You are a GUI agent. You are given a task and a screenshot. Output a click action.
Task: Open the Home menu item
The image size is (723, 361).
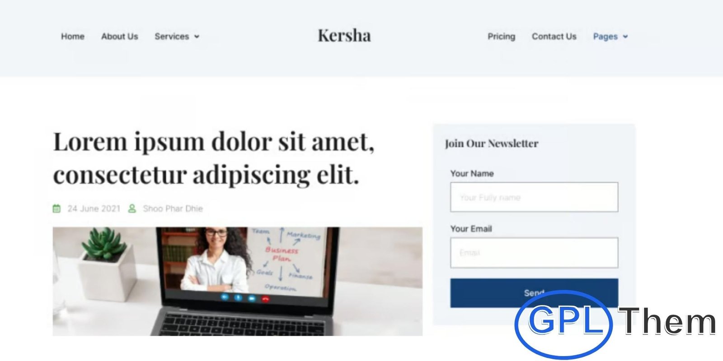click(x=73, y=37)
